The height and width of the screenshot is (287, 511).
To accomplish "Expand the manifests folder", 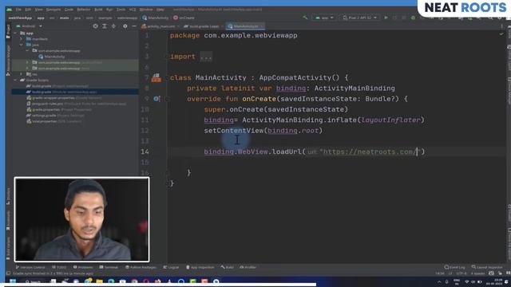I will (22, 39).
